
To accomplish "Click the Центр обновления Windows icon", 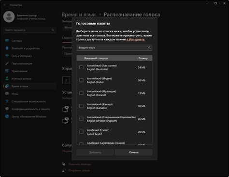I will (x=7, y=116).
